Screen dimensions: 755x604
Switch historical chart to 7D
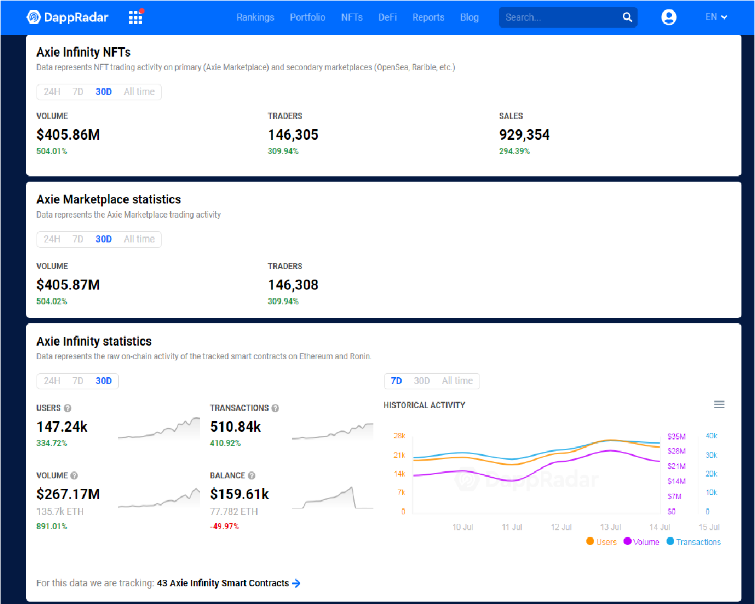click(x=396, y=380)
